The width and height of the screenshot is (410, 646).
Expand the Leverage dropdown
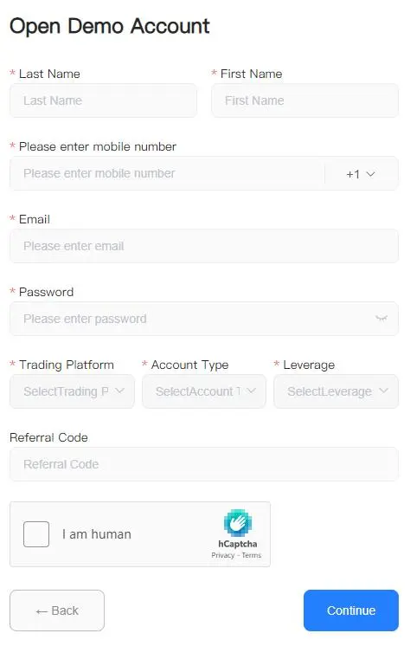(x=336, y=391)
